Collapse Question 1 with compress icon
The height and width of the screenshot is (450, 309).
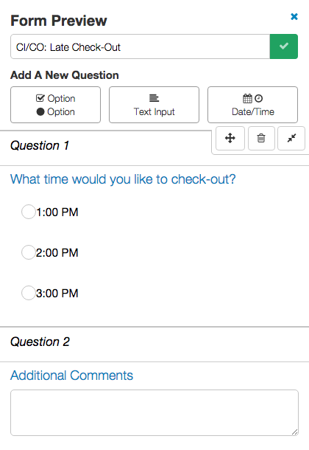pos(291,138)
